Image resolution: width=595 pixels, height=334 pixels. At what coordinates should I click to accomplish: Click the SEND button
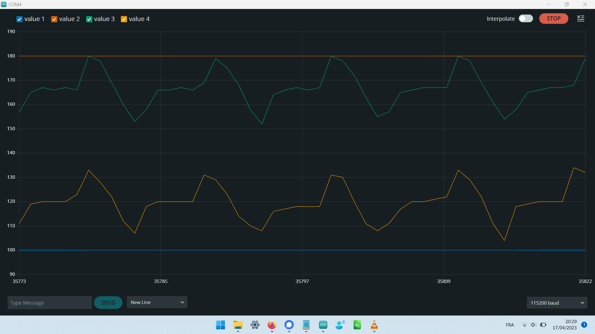tap(108, 303)
